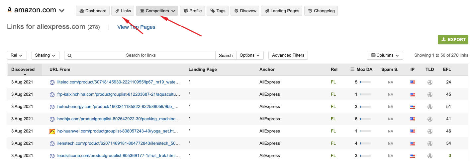473x161 pixels.
Task: Click the orange favicon for hz-huanwei.com
Action: [52, 131]
